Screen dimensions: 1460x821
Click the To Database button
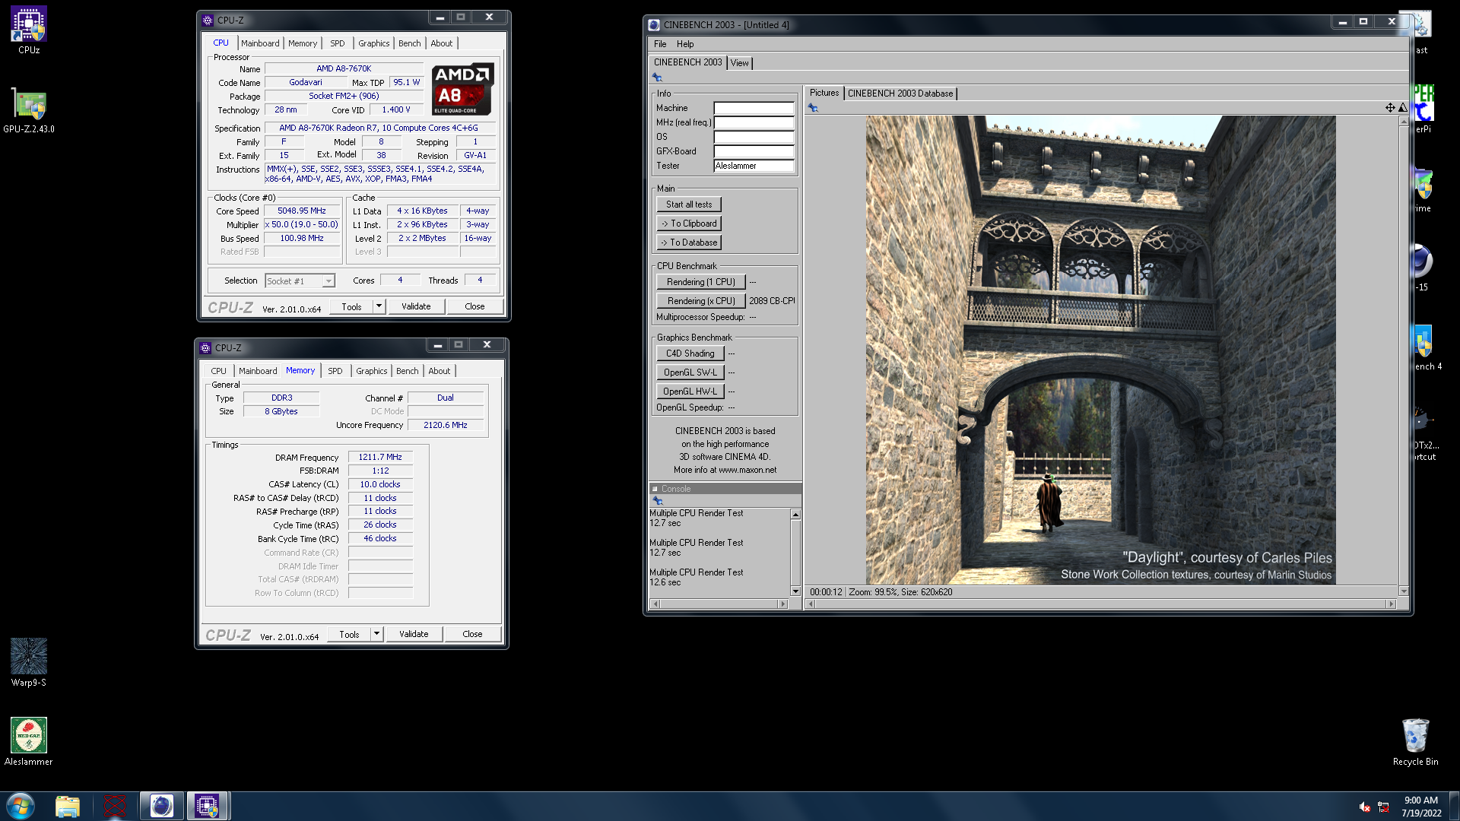[x=689, y=242]
